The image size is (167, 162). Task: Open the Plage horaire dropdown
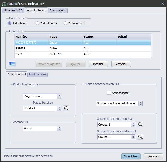click(42, 96)
